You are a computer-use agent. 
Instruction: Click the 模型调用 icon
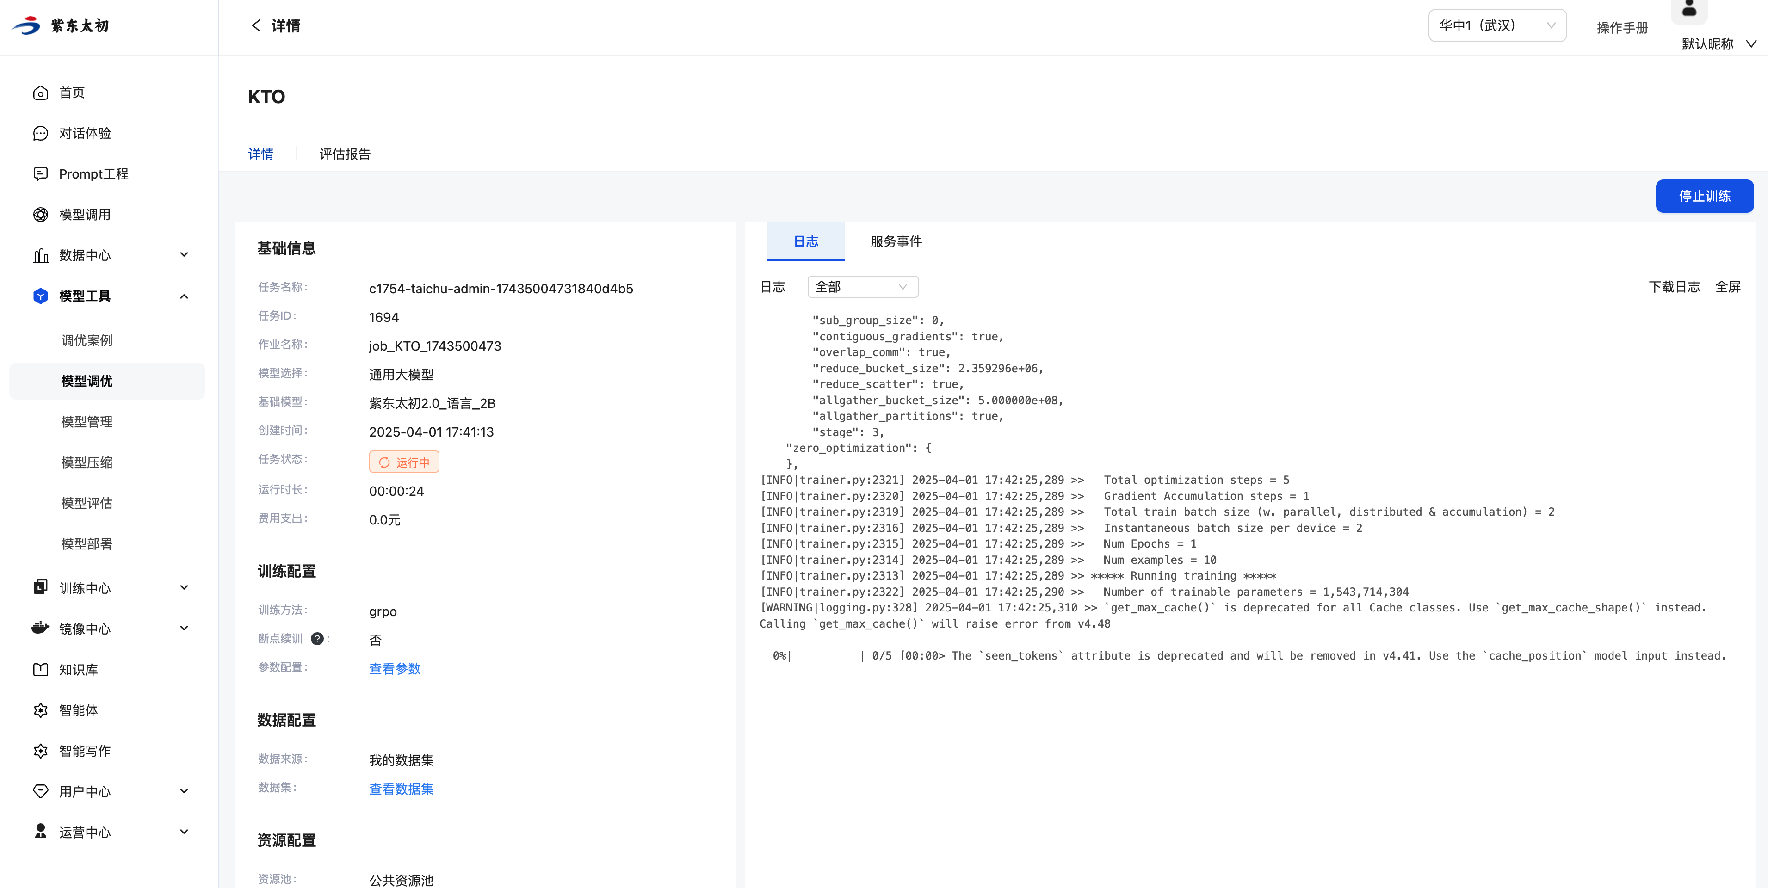coord(41,215)
